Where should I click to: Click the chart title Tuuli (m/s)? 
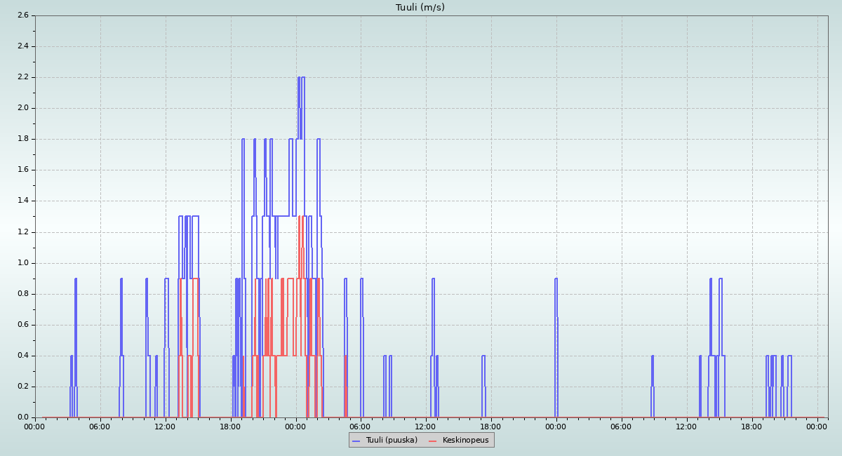[420, 8]
